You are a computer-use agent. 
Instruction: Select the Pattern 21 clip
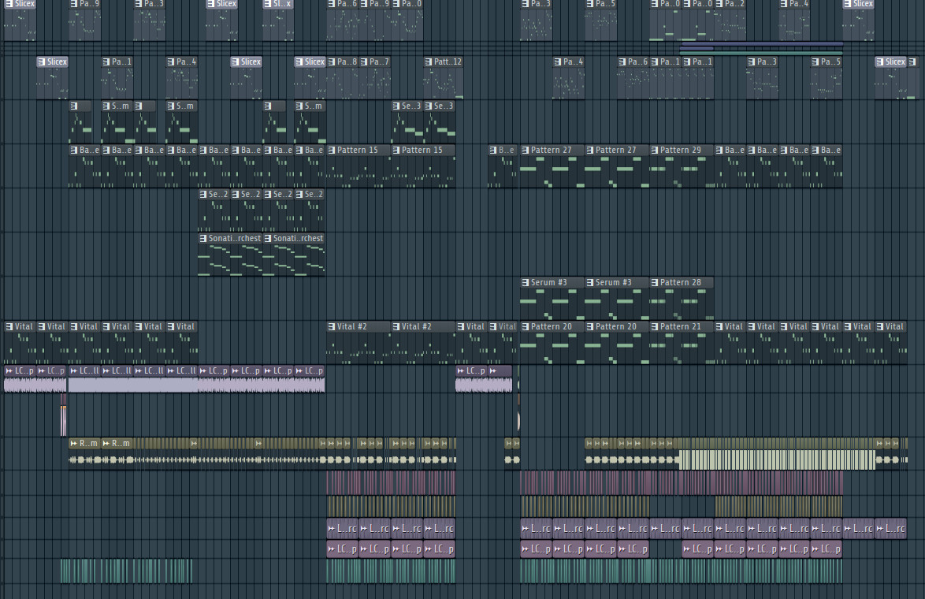[x=682, y=342]
